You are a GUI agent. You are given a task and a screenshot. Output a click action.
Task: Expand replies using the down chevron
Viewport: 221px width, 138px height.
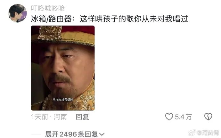[x=102, y=134]
